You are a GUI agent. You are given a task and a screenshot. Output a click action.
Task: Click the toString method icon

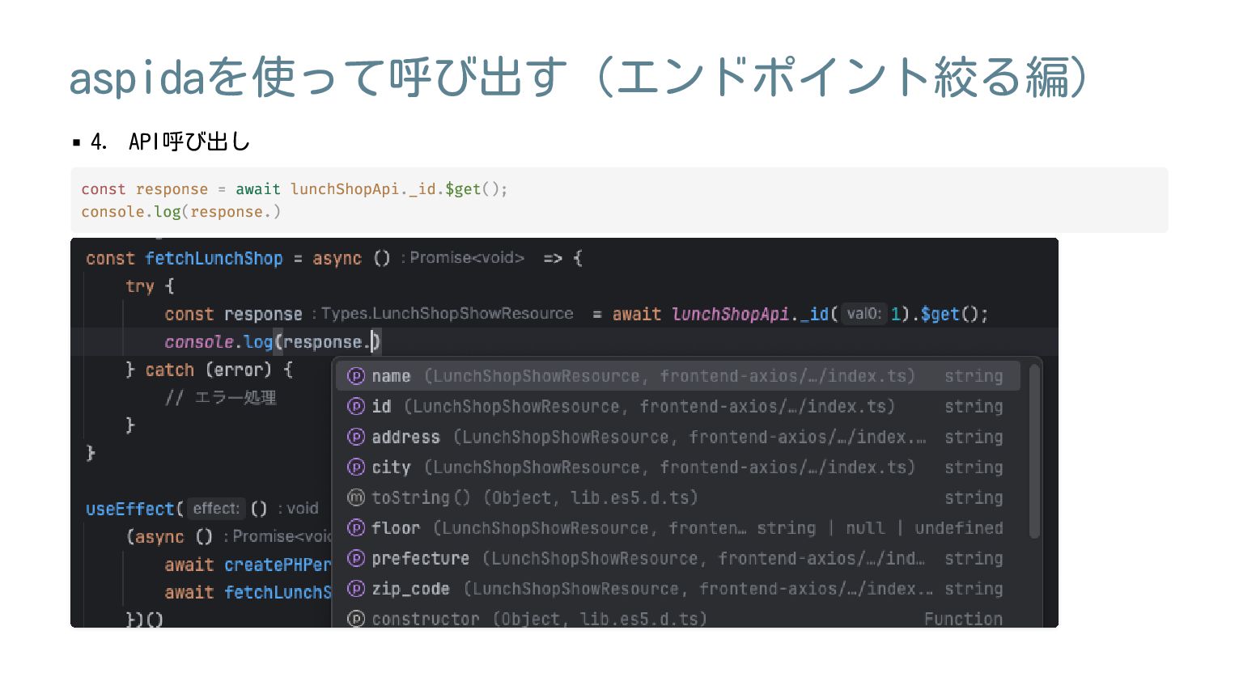click(x=355, y=497)
